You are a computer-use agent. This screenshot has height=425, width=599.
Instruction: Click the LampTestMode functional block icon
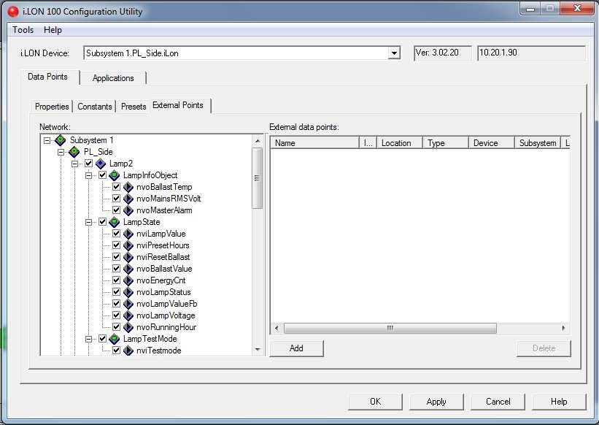115,339
